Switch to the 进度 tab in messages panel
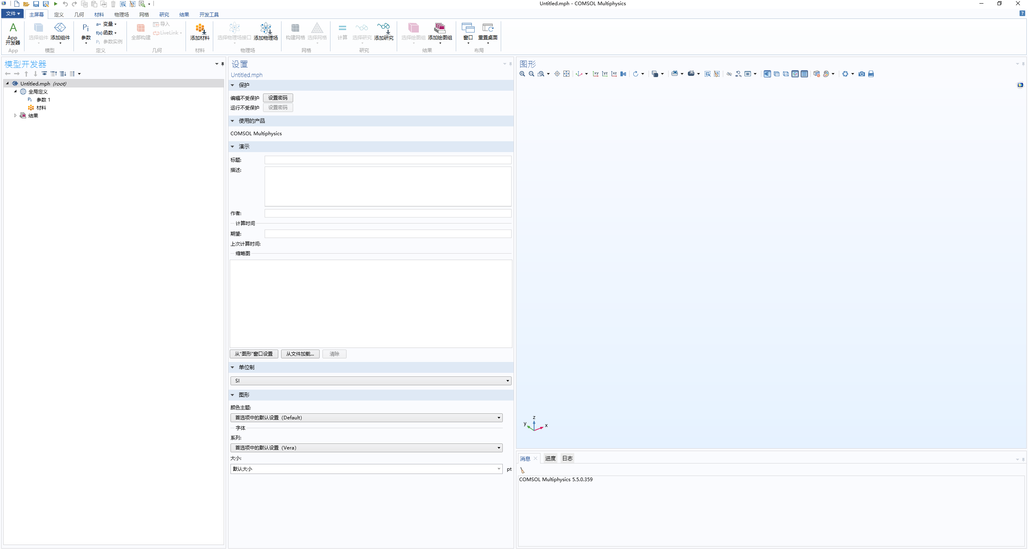Image resolution: width=1028 pixels, height=549 pixels. (550, 458)
